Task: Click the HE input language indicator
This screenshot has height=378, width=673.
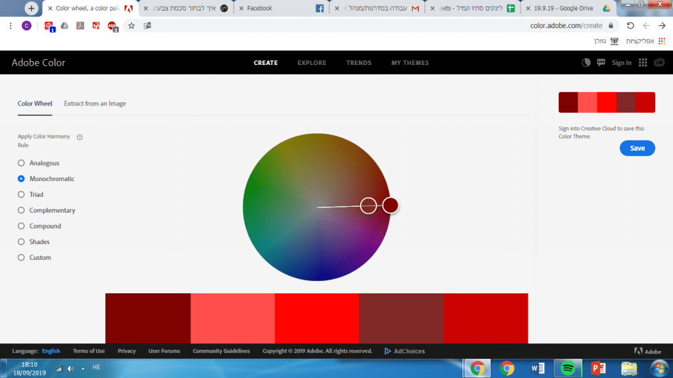Action: [x=96, y=367]
